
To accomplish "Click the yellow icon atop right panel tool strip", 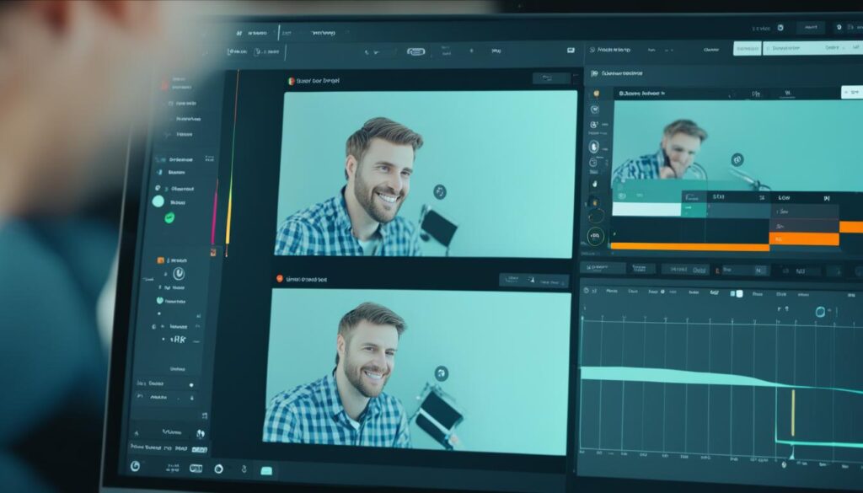I will (596, 94).
